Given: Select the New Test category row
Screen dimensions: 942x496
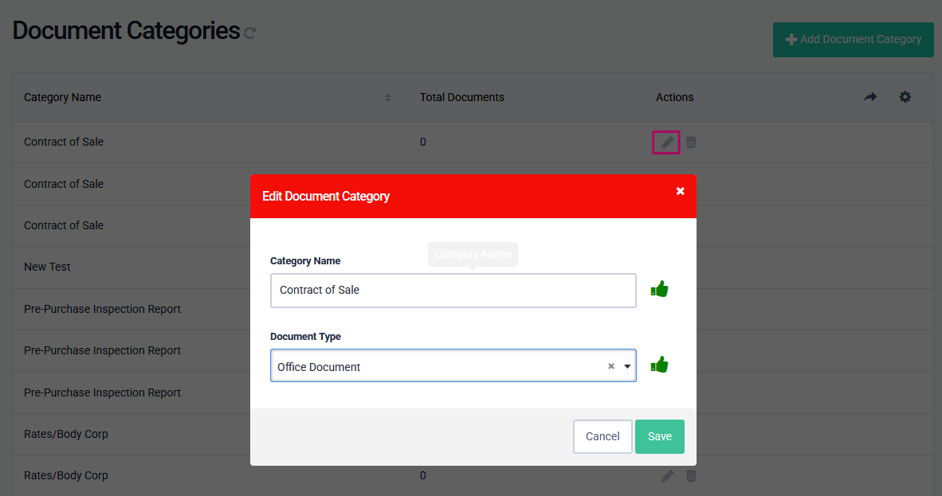Looking at the screenshot, I should [x=48, y=267].
